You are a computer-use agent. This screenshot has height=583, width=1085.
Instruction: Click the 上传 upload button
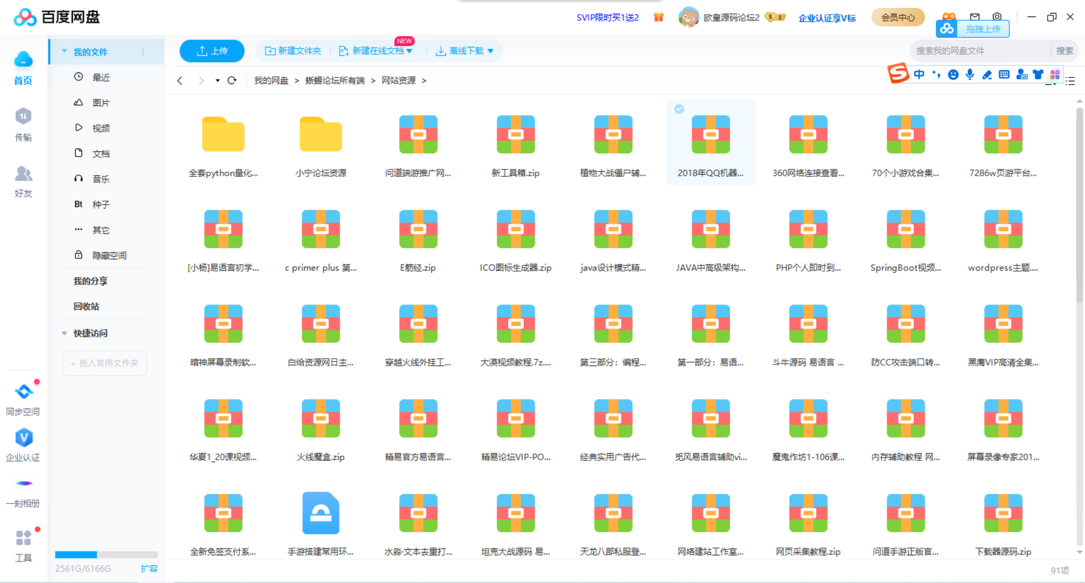click(x=212, y=51)
